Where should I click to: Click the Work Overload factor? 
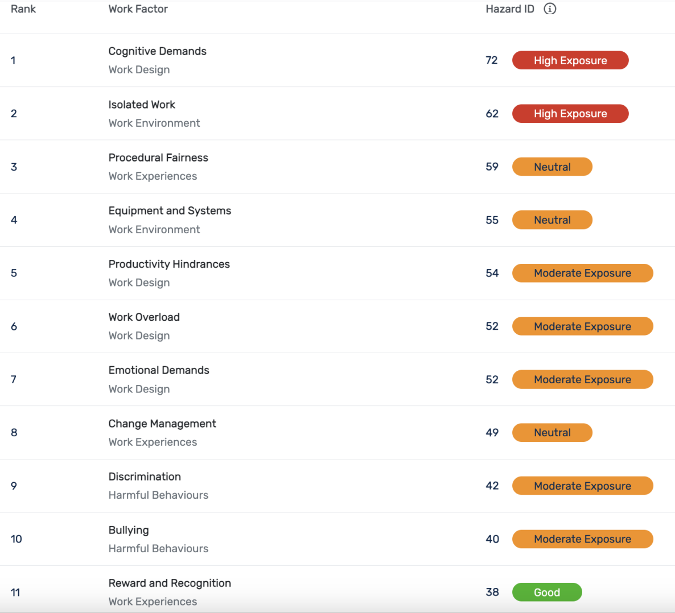coord(144,317)
